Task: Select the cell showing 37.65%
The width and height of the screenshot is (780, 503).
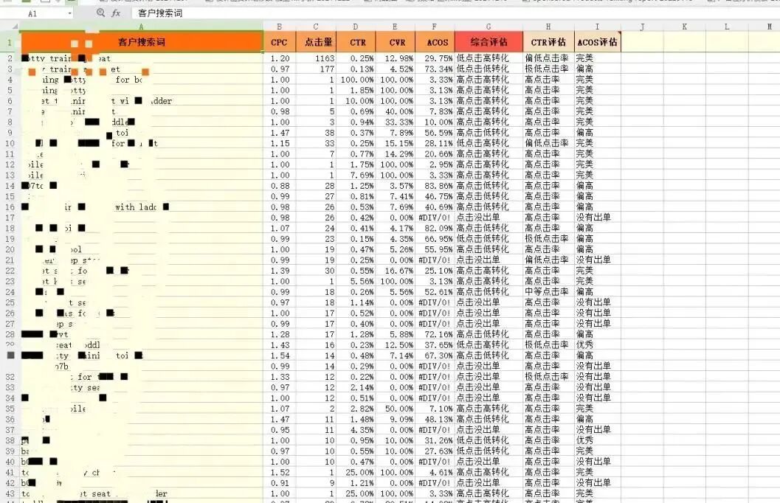Action: coord(434,345)
